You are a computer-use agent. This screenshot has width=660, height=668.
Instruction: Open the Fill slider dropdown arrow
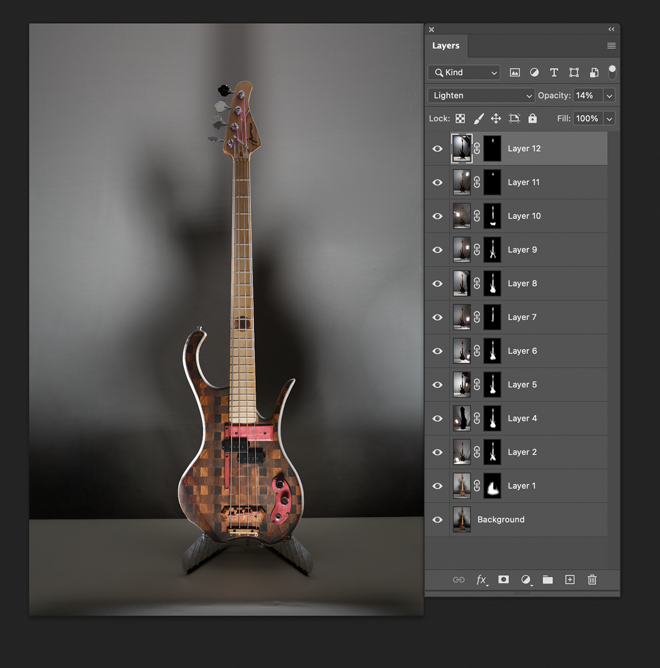(609, 119)
